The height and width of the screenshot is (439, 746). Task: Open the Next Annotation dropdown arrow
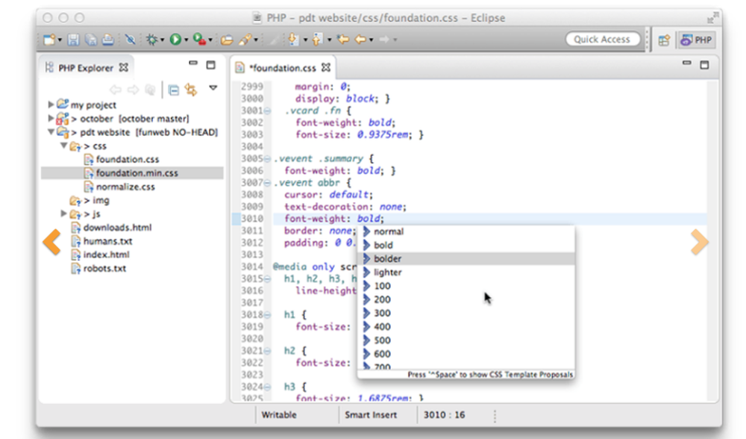[305, 40]
